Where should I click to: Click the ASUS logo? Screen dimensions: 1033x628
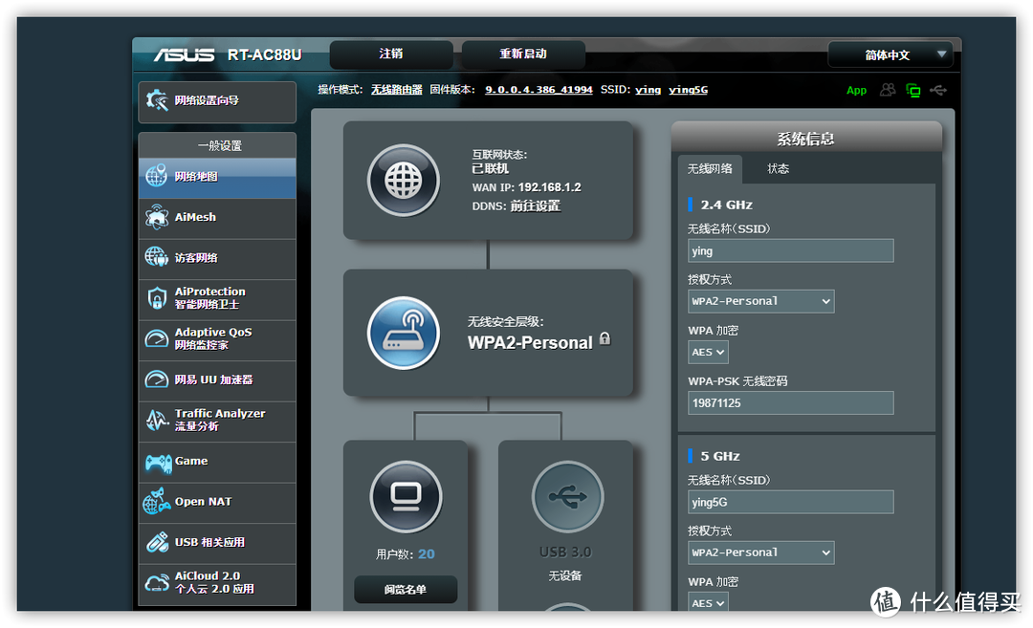184,54
